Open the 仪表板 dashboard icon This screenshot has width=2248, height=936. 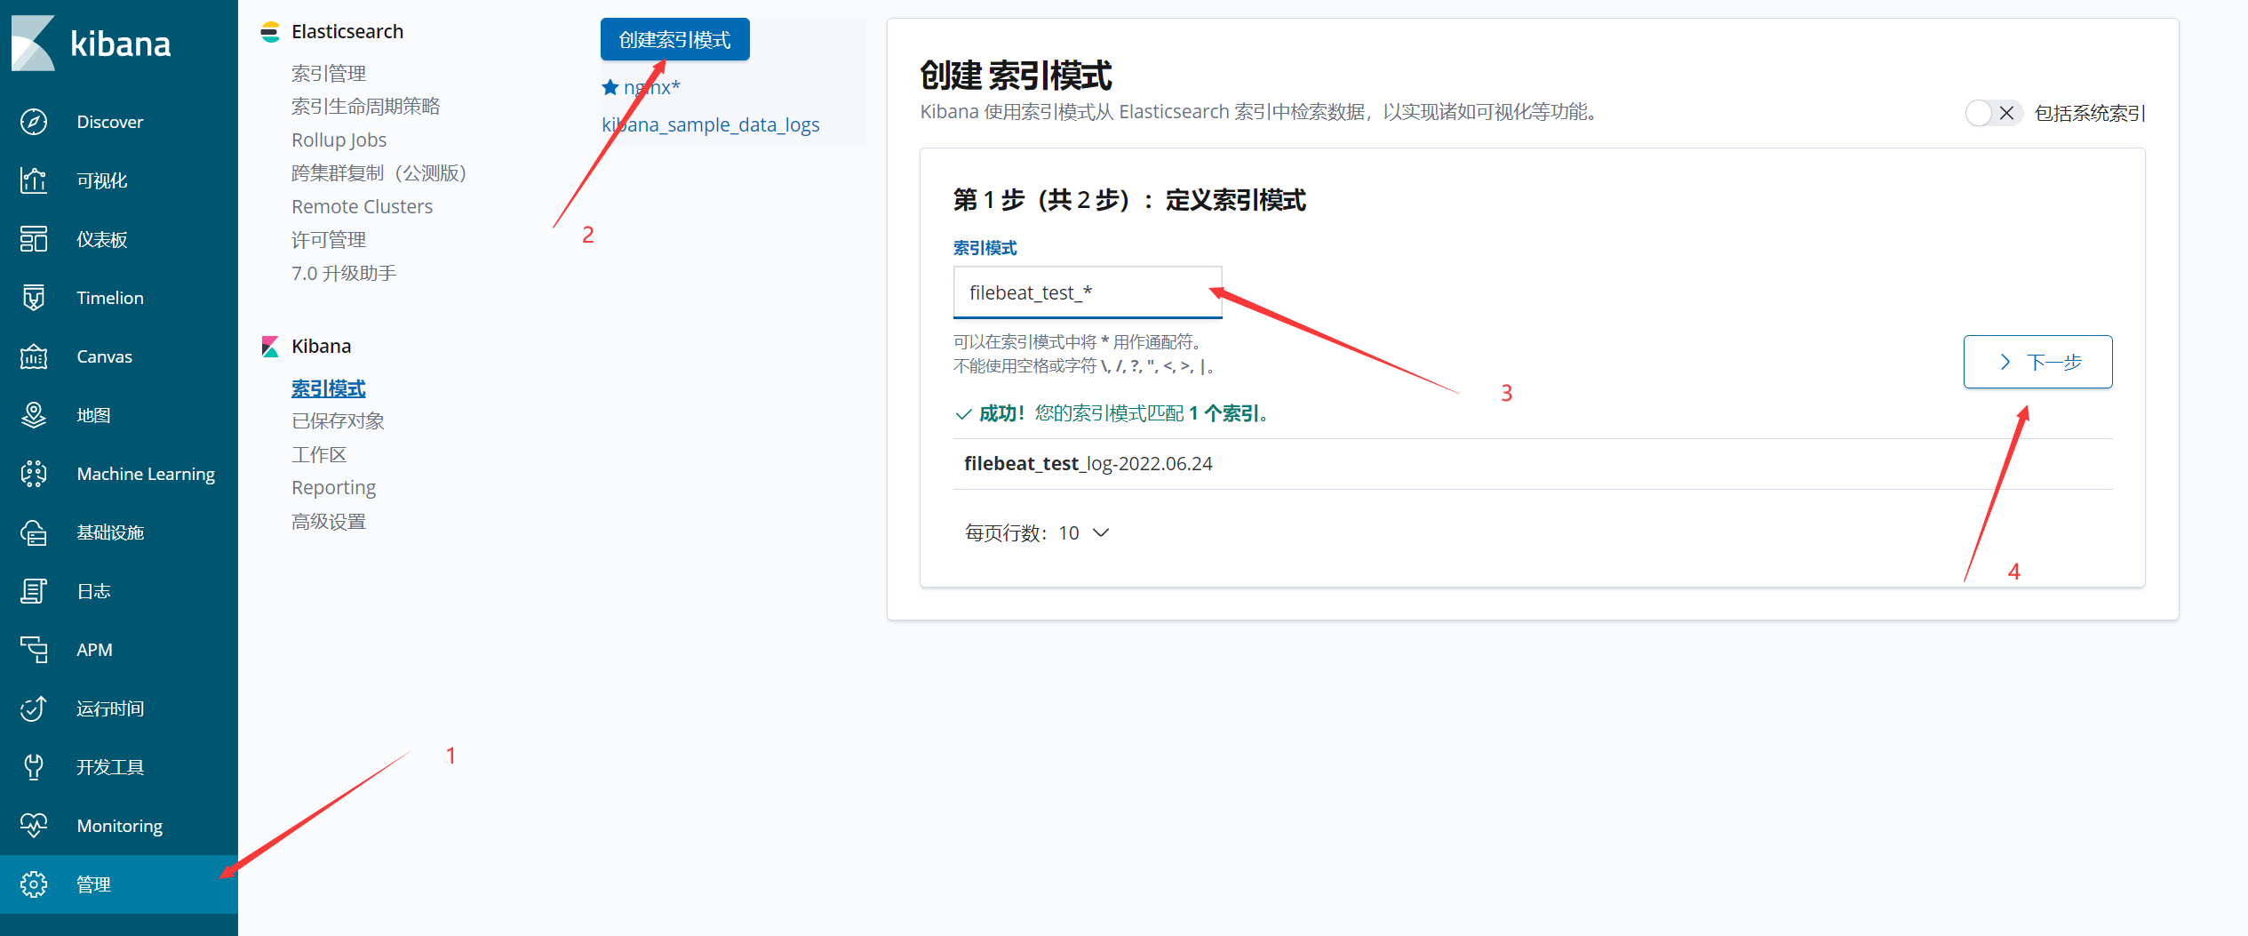tap(34, 239)
